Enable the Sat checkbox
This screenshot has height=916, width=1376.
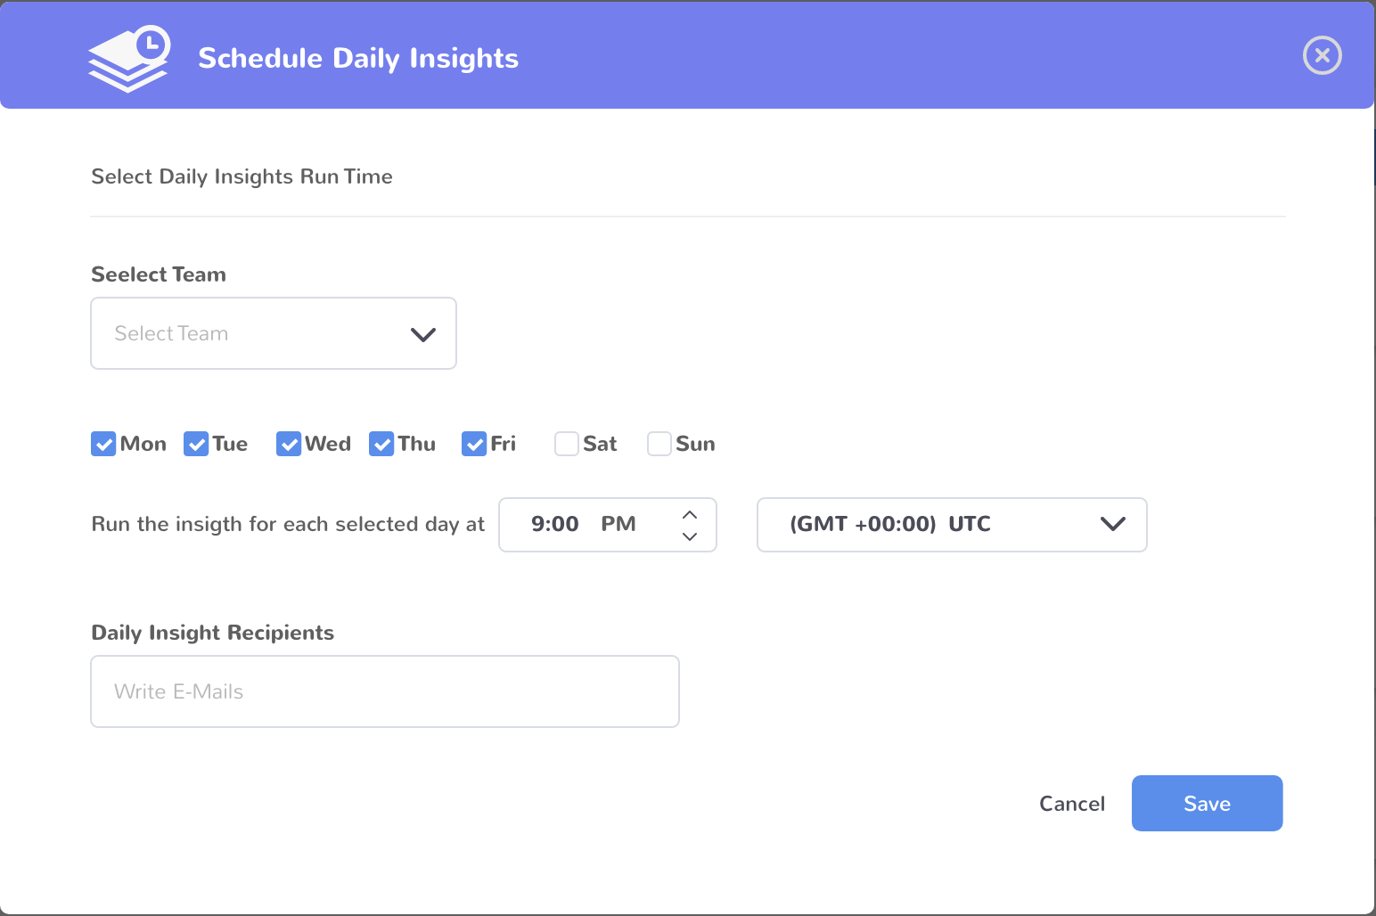click(567, 444)
